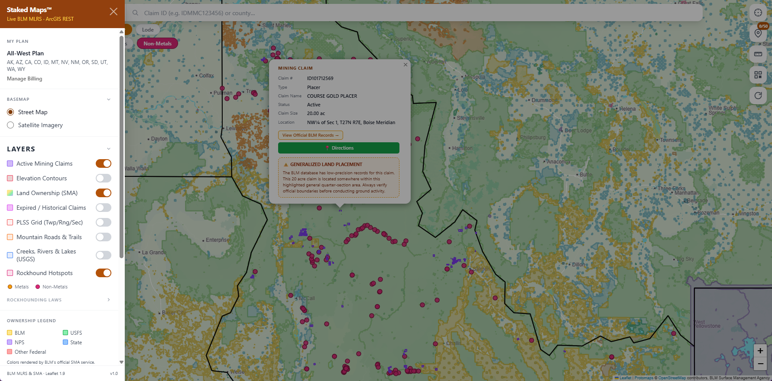The image size is (772, 381).
Task: Click the State blue ownership swatch
Action: point(65,342)
